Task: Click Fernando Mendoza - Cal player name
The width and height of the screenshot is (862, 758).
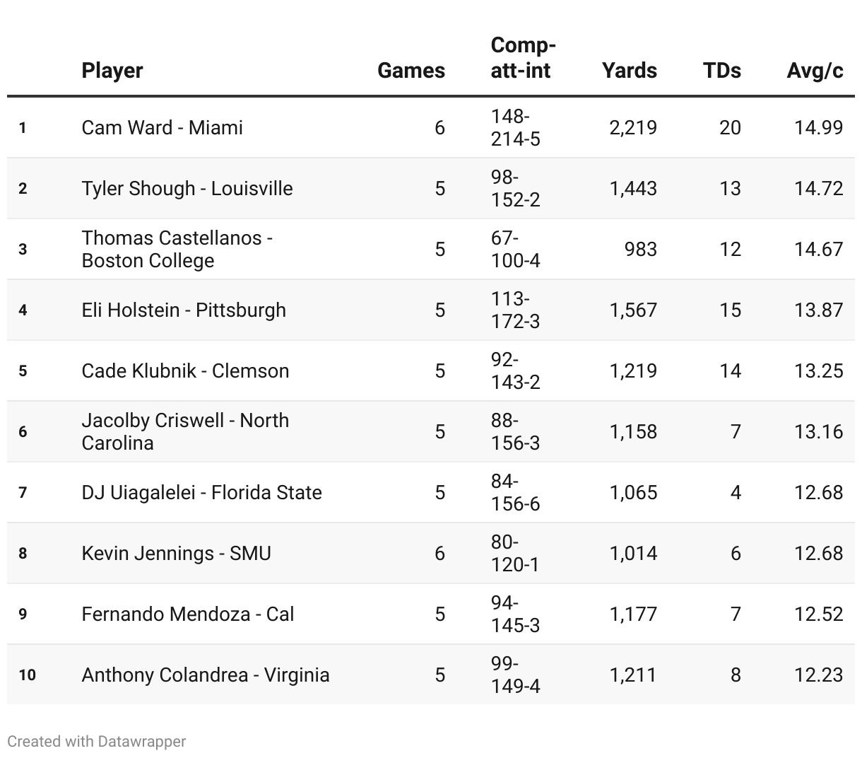Action: coord(187,614)
